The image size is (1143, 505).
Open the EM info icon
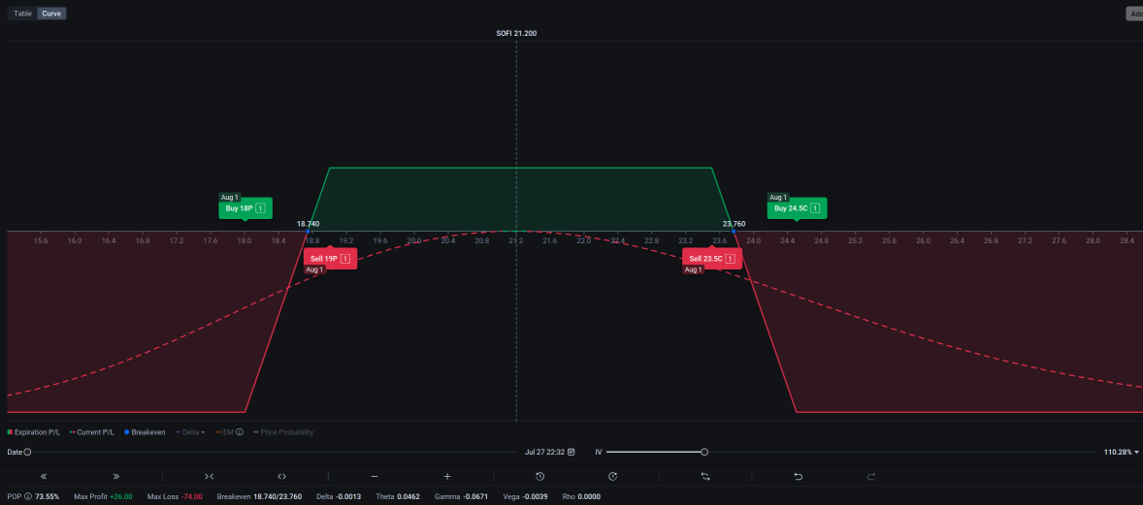240,432
